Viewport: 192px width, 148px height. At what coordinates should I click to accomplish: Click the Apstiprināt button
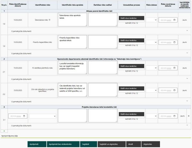[x=37, y=144]
